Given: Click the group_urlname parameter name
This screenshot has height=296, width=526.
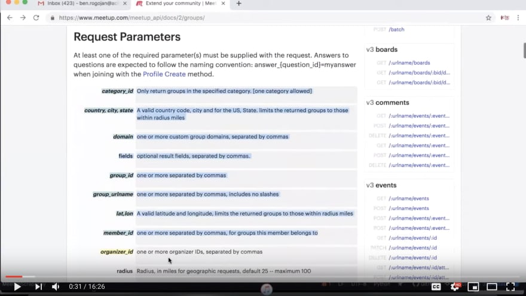Looking at the screenshot, I should pyautogui.click(x=113, y=194).
